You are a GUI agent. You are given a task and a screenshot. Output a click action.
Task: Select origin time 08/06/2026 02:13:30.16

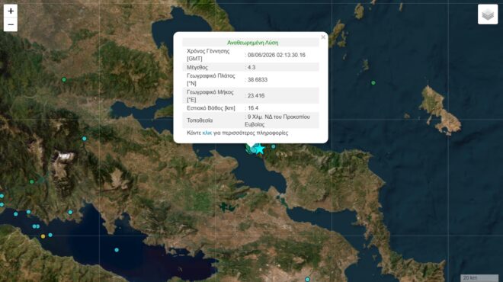pos(276,55)
